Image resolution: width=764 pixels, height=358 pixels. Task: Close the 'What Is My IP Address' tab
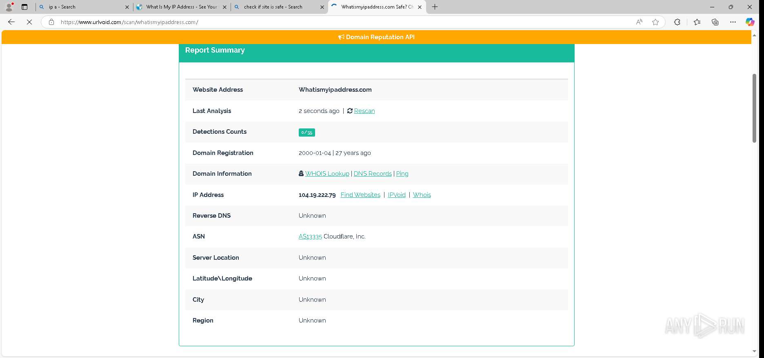click(x=224, y=7)
